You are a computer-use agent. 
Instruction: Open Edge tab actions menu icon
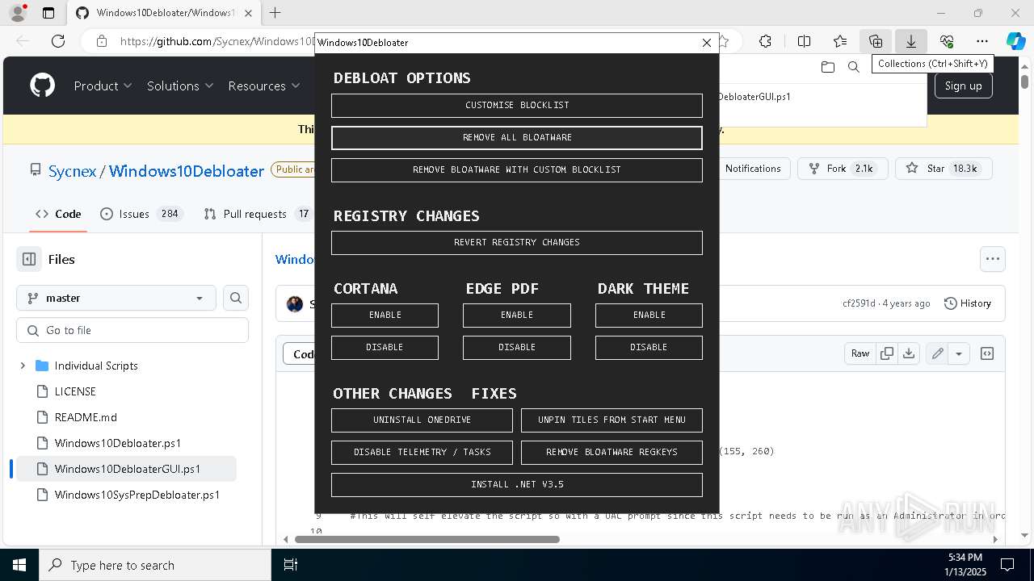[x=48, y=13]
